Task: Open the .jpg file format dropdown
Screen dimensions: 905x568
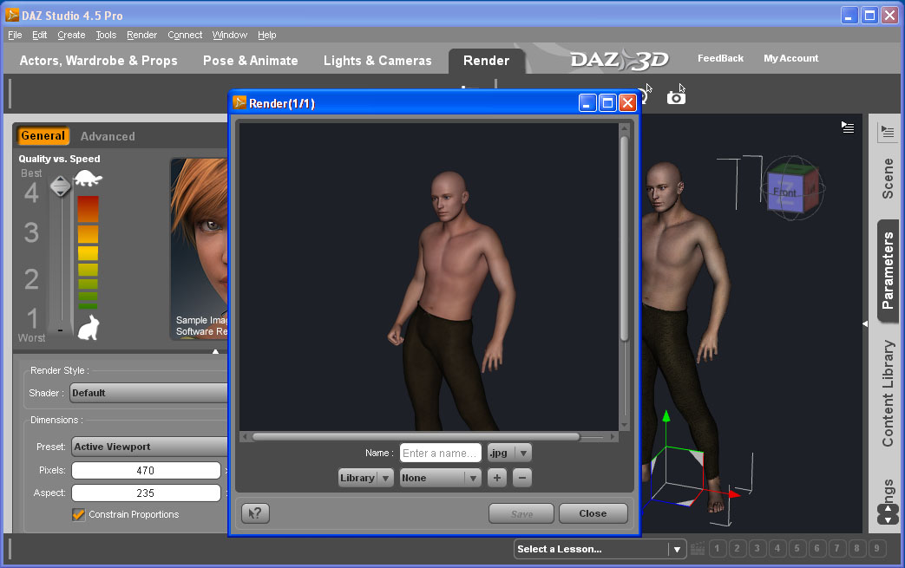Action: coord(509,453)
